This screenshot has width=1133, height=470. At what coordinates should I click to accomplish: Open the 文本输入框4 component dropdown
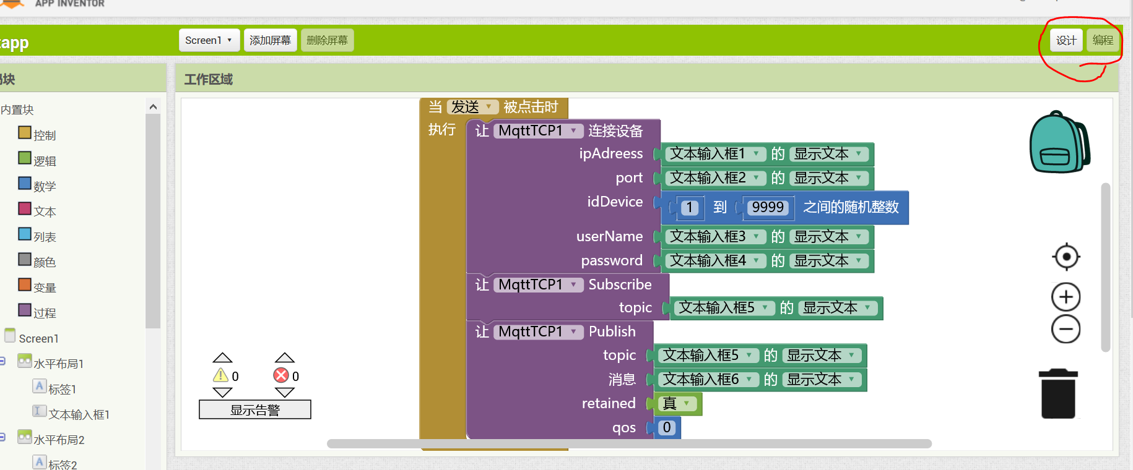pos(715,260)
